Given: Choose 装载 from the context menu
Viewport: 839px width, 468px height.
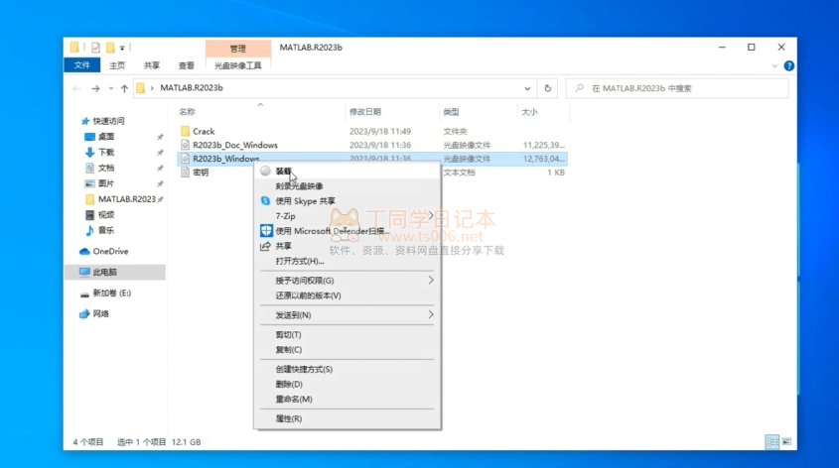Looking at the screenshot, I should [x=347, y=172].
